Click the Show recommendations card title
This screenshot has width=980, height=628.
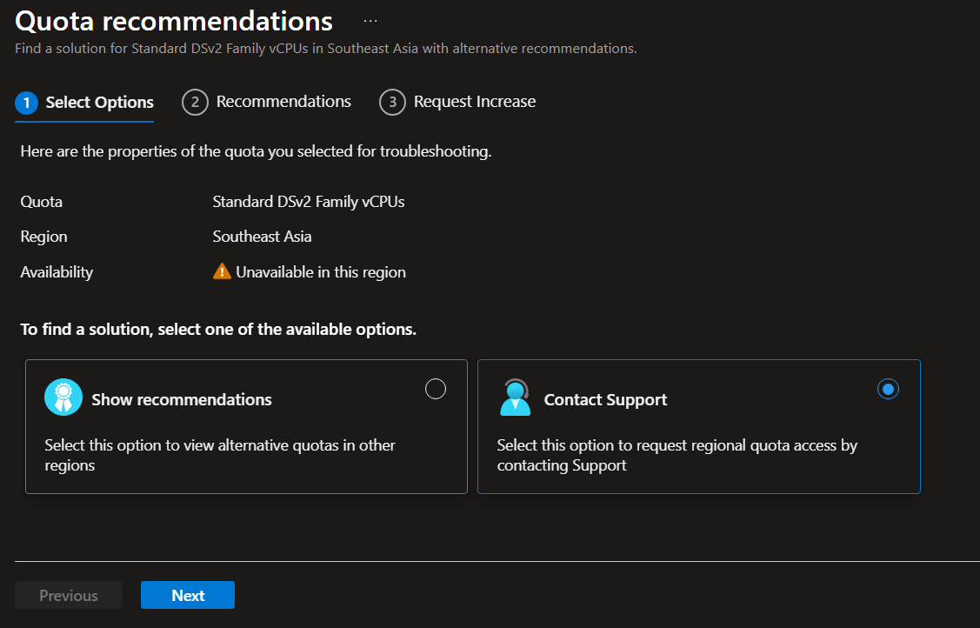182,400
